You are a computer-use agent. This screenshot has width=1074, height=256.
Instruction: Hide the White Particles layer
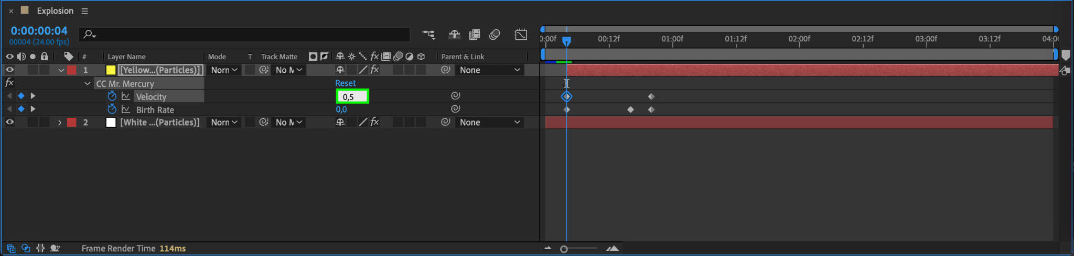[9, 122]
